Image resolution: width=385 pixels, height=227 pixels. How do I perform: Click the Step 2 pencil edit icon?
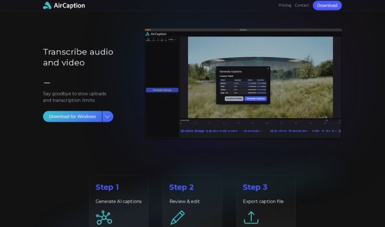tap(178, 218)
